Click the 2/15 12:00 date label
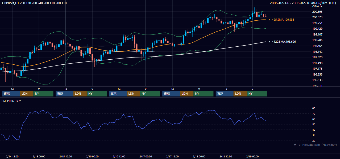This screenshot has height=159, width=340. click(x=65, y=156)
